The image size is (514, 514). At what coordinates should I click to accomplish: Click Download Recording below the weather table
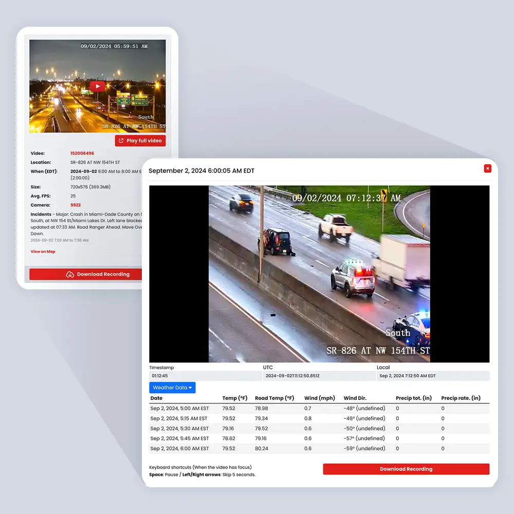pos(406,469)
